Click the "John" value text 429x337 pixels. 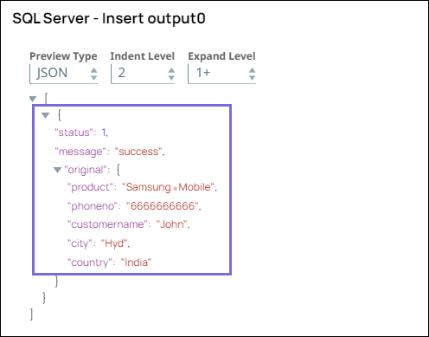171,224
